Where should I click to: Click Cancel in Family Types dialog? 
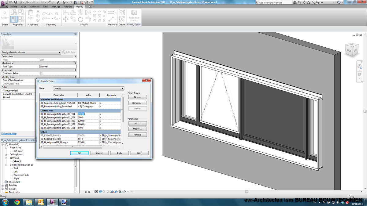point(99,153)
